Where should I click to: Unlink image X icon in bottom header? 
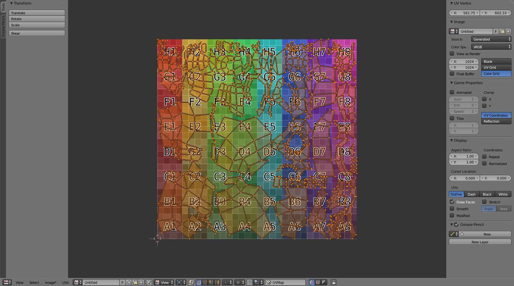[141, 282]
